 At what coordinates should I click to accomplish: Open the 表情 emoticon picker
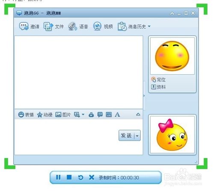point(26,115)
